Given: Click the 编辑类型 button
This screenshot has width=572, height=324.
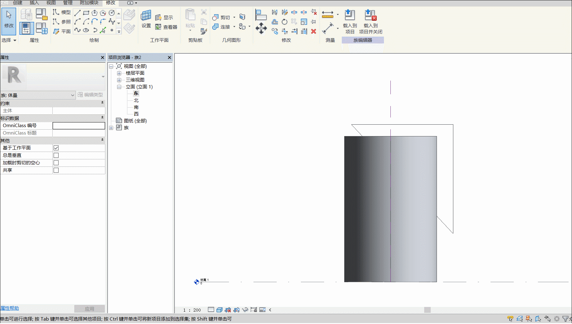Looking at the screenshot, I should coord(90,95).
